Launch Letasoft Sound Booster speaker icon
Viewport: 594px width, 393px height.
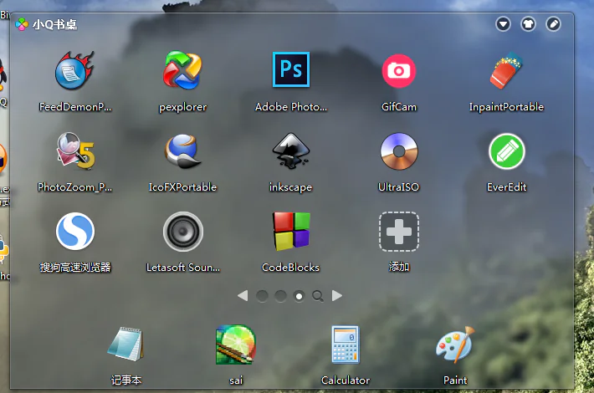coord(183,232)
